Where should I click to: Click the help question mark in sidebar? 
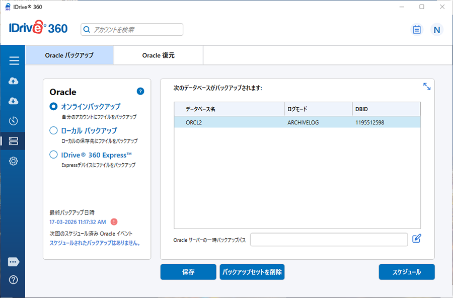14,280
